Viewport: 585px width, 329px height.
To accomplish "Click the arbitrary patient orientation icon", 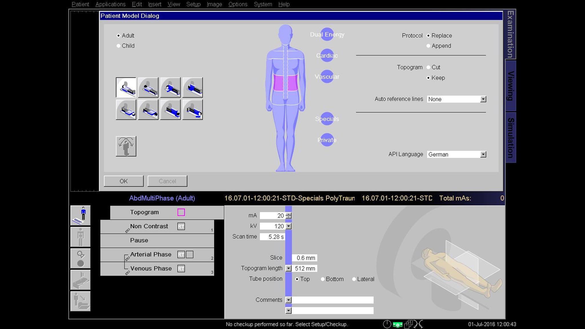I will [x=127, y=146].
